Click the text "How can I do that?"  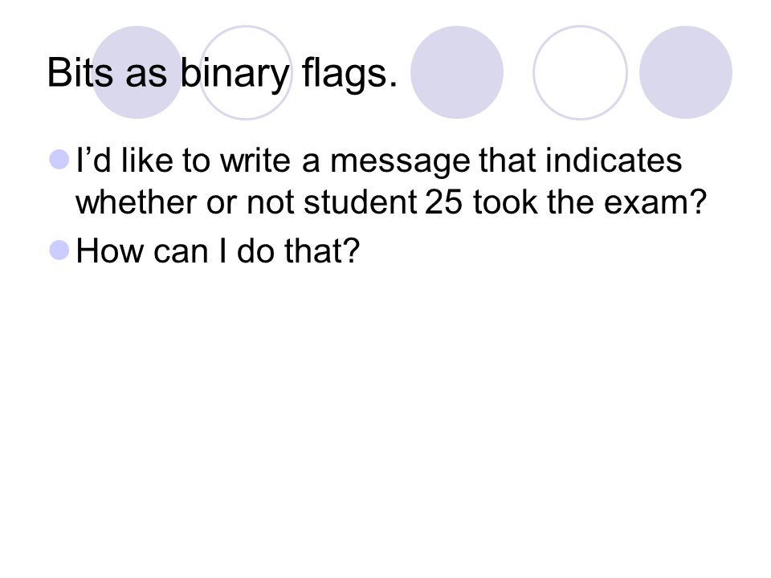point(218,250)
